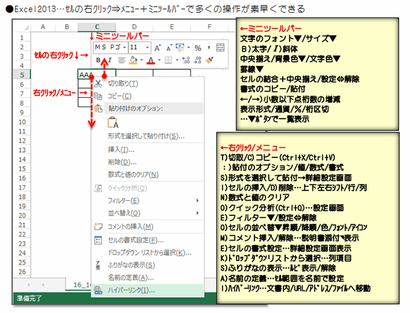Click the Decrease Decimal icon
This screenshot has width=410, height=313.
197,60
